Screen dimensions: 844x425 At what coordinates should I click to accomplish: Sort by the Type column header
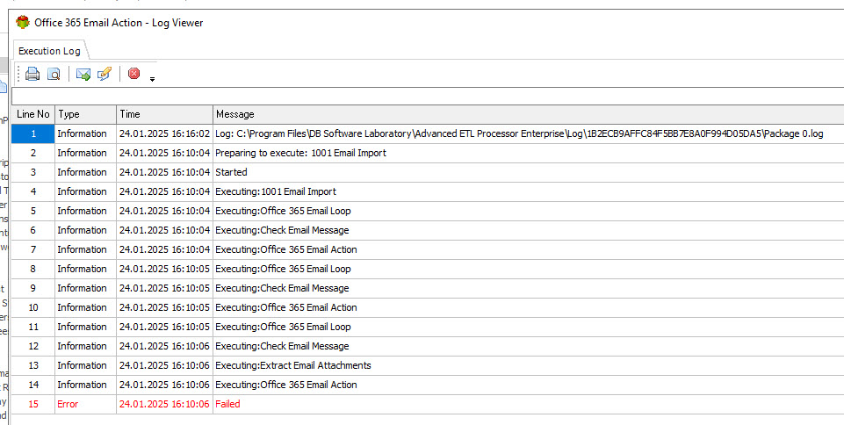[x=85, y=114]
